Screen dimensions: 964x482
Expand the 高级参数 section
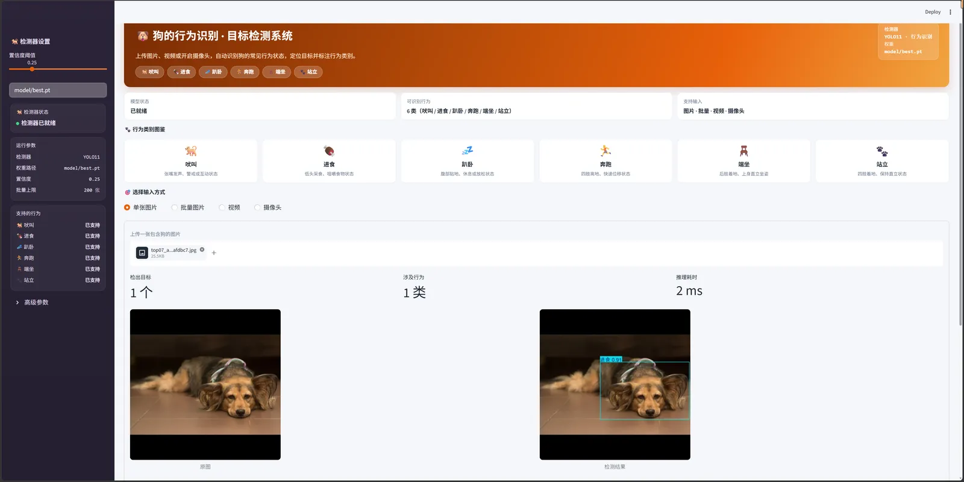(x=32, y=302)
